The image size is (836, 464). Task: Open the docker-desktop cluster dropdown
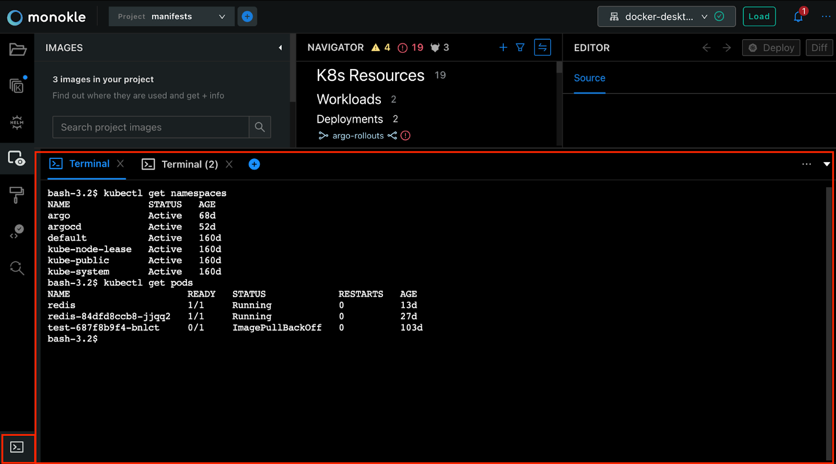pos(666,17)
